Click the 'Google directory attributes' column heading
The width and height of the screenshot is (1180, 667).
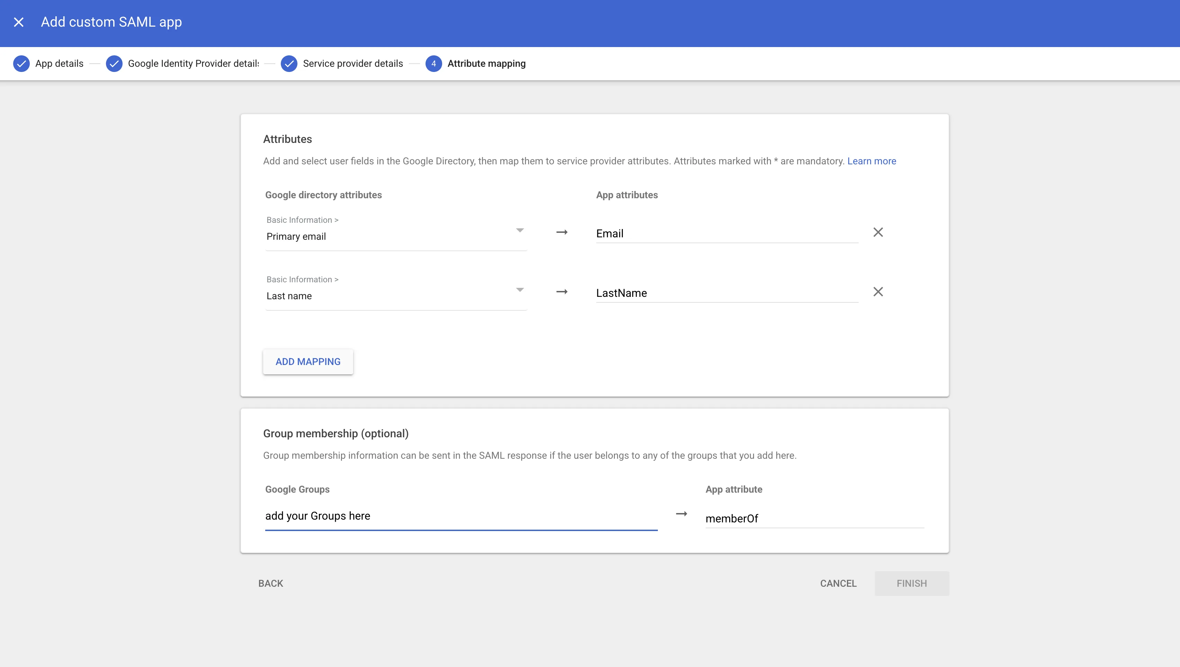pyautogui.click(x=323, y=195)
